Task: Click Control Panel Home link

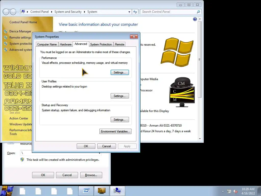Action: [x=23, y=22]
